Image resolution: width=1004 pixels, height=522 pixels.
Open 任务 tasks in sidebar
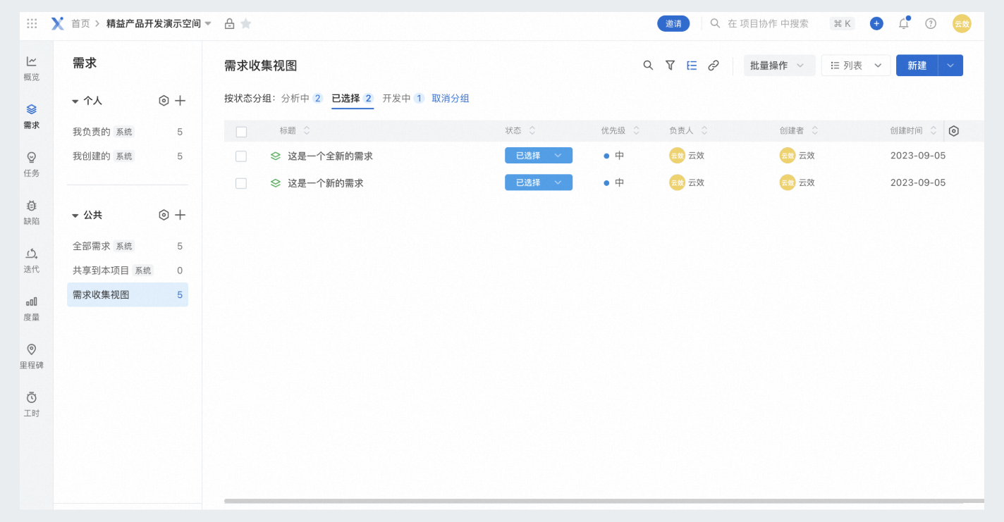32,164
